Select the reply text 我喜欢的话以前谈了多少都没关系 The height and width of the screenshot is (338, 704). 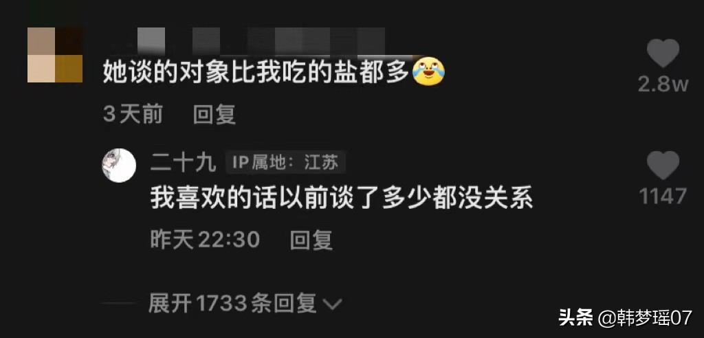[342, 197]
